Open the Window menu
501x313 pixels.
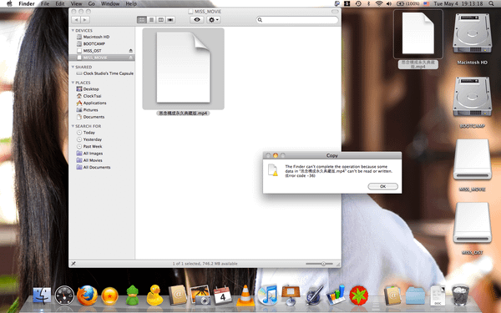pyautogui.click(x=110, y=4)
